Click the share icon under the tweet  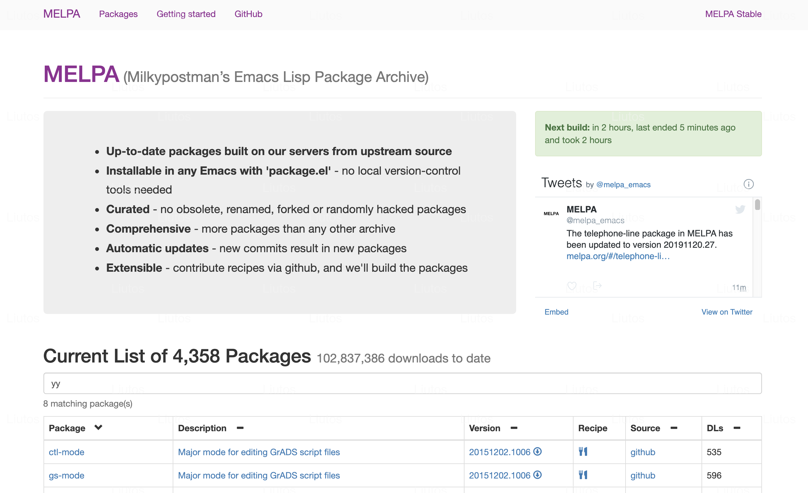(597, 286)
